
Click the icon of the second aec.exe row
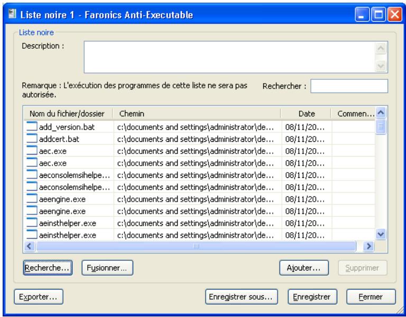coord(32,163)
